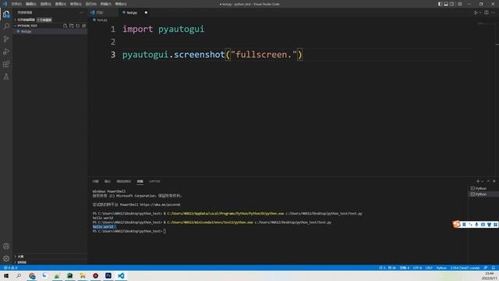499x281 pixels.
Task: Open the Terminal menu
Action: pos(106,4)
